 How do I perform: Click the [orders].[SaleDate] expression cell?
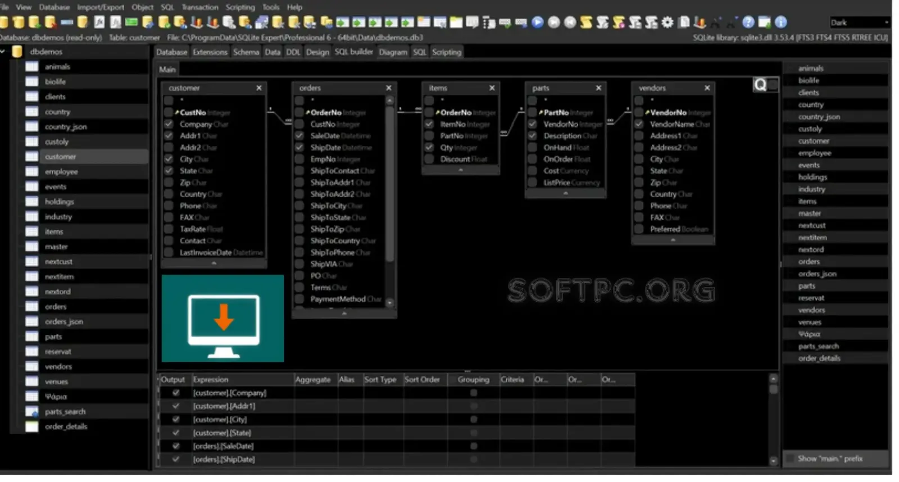(x=243, y=447)
